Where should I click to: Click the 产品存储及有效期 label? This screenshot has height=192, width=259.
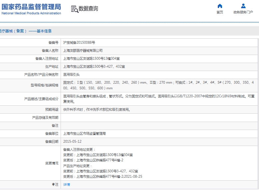(45, 118)
